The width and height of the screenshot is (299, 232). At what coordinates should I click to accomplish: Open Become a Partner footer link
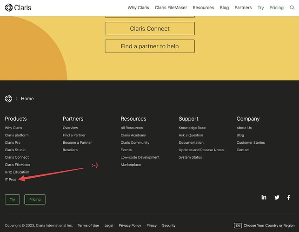(x=77, y=142)
